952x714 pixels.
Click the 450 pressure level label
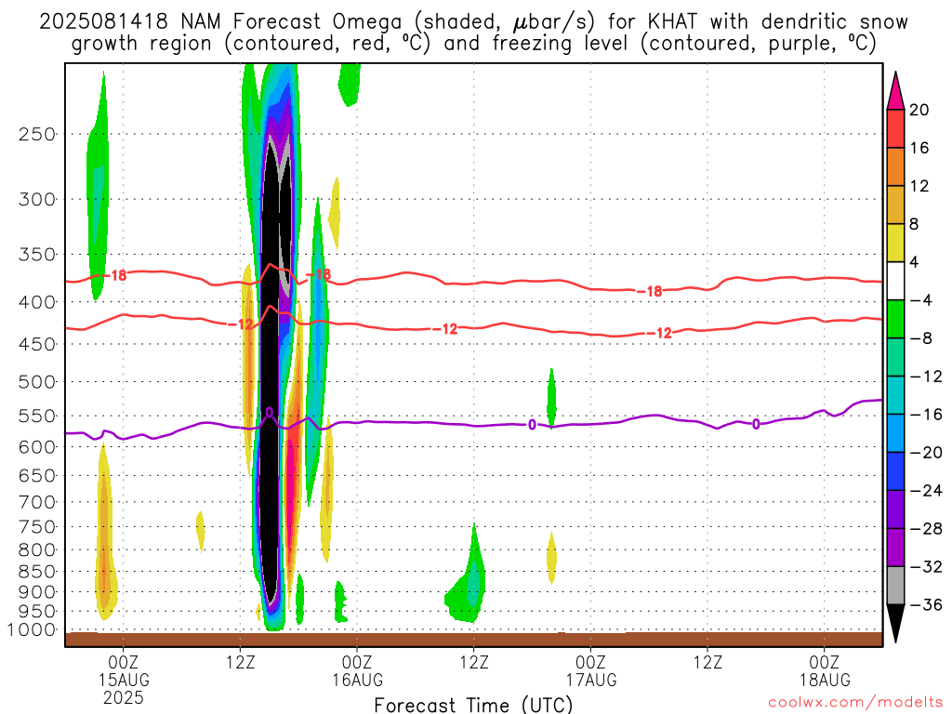click(37, 344)
